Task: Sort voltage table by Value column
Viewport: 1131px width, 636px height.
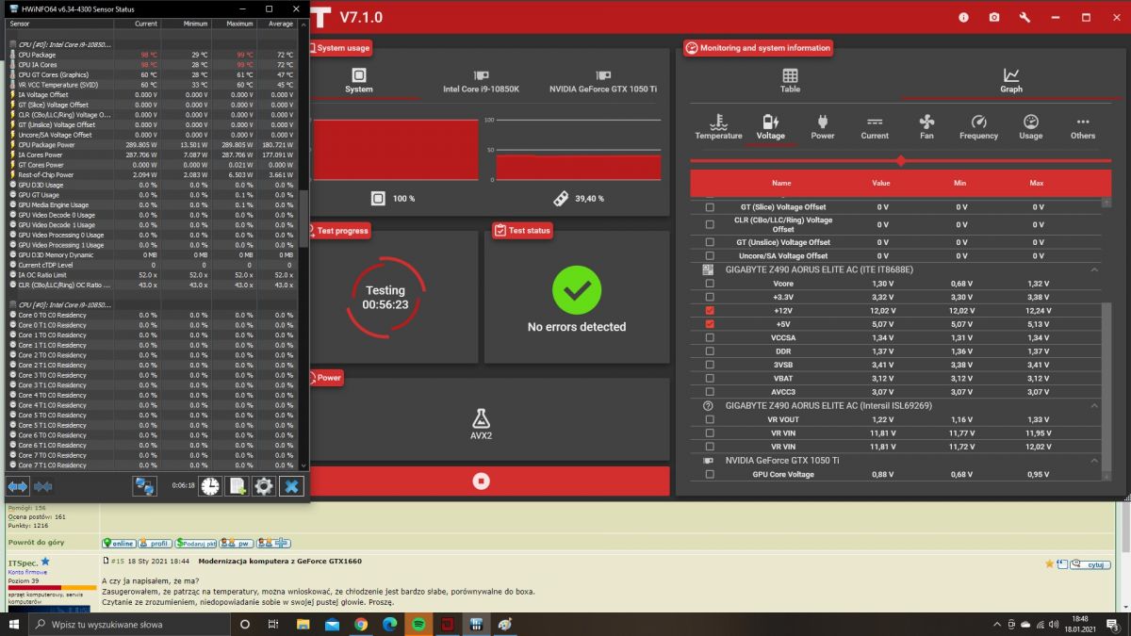Action: [881, 183]
